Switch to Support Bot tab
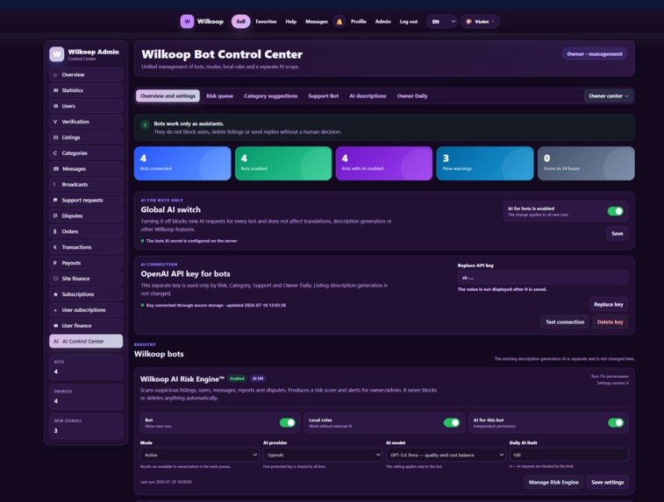 tap(323, 96)
